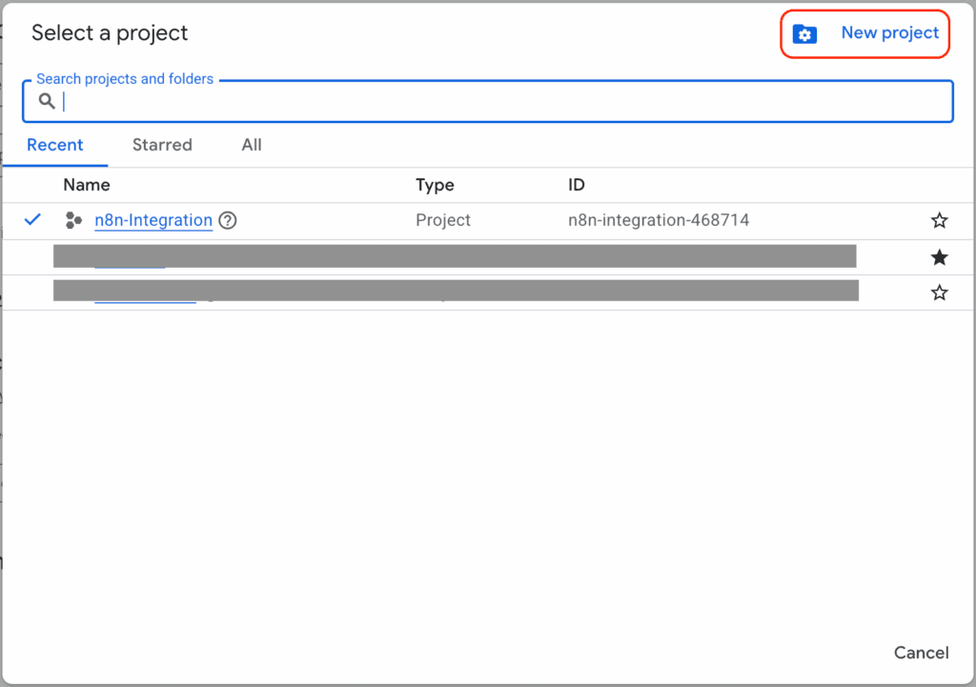Click the Name column header

pos(87,185)
